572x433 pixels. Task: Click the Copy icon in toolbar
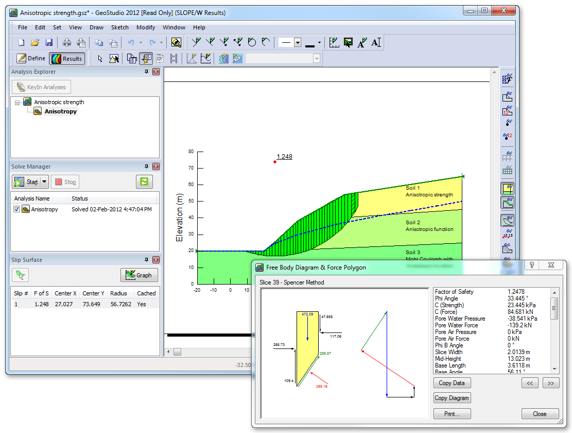point(99,42)
